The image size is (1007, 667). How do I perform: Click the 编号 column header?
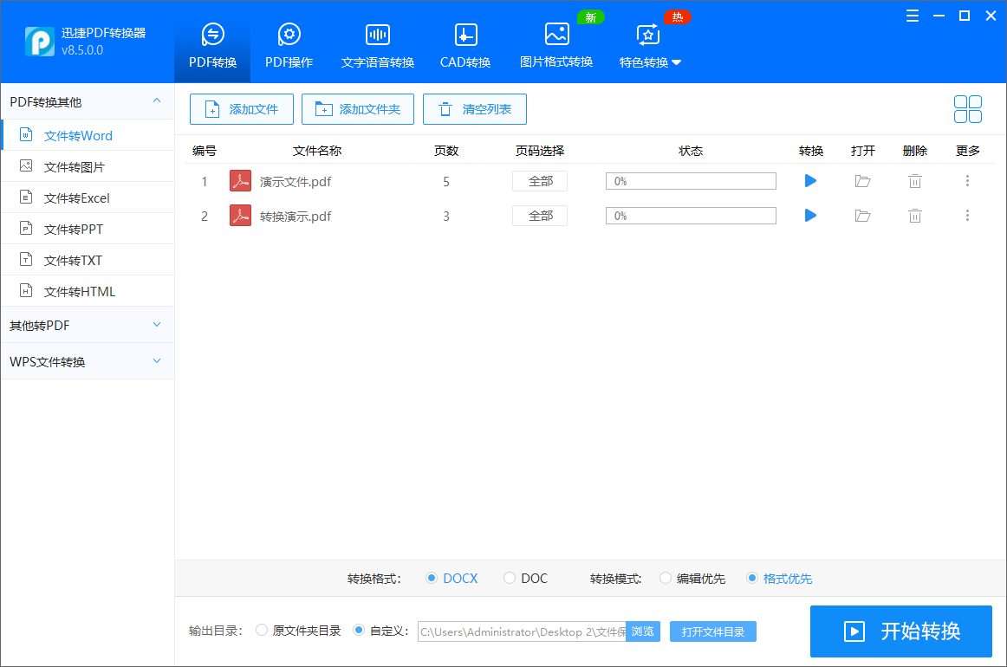[205, 151]
